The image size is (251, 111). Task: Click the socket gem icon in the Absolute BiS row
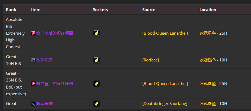(96, 33)
